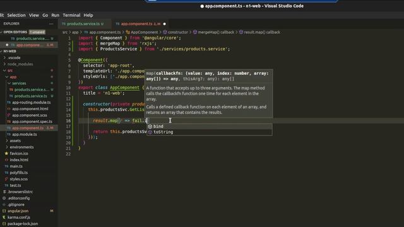Expand the node_modules folder

(20, 64)
